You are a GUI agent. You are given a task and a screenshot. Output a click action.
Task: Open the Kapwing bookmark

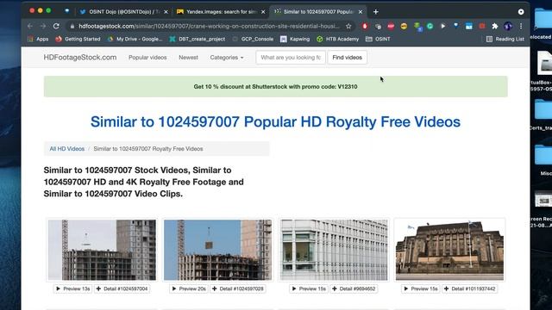[x=295, y=39]
